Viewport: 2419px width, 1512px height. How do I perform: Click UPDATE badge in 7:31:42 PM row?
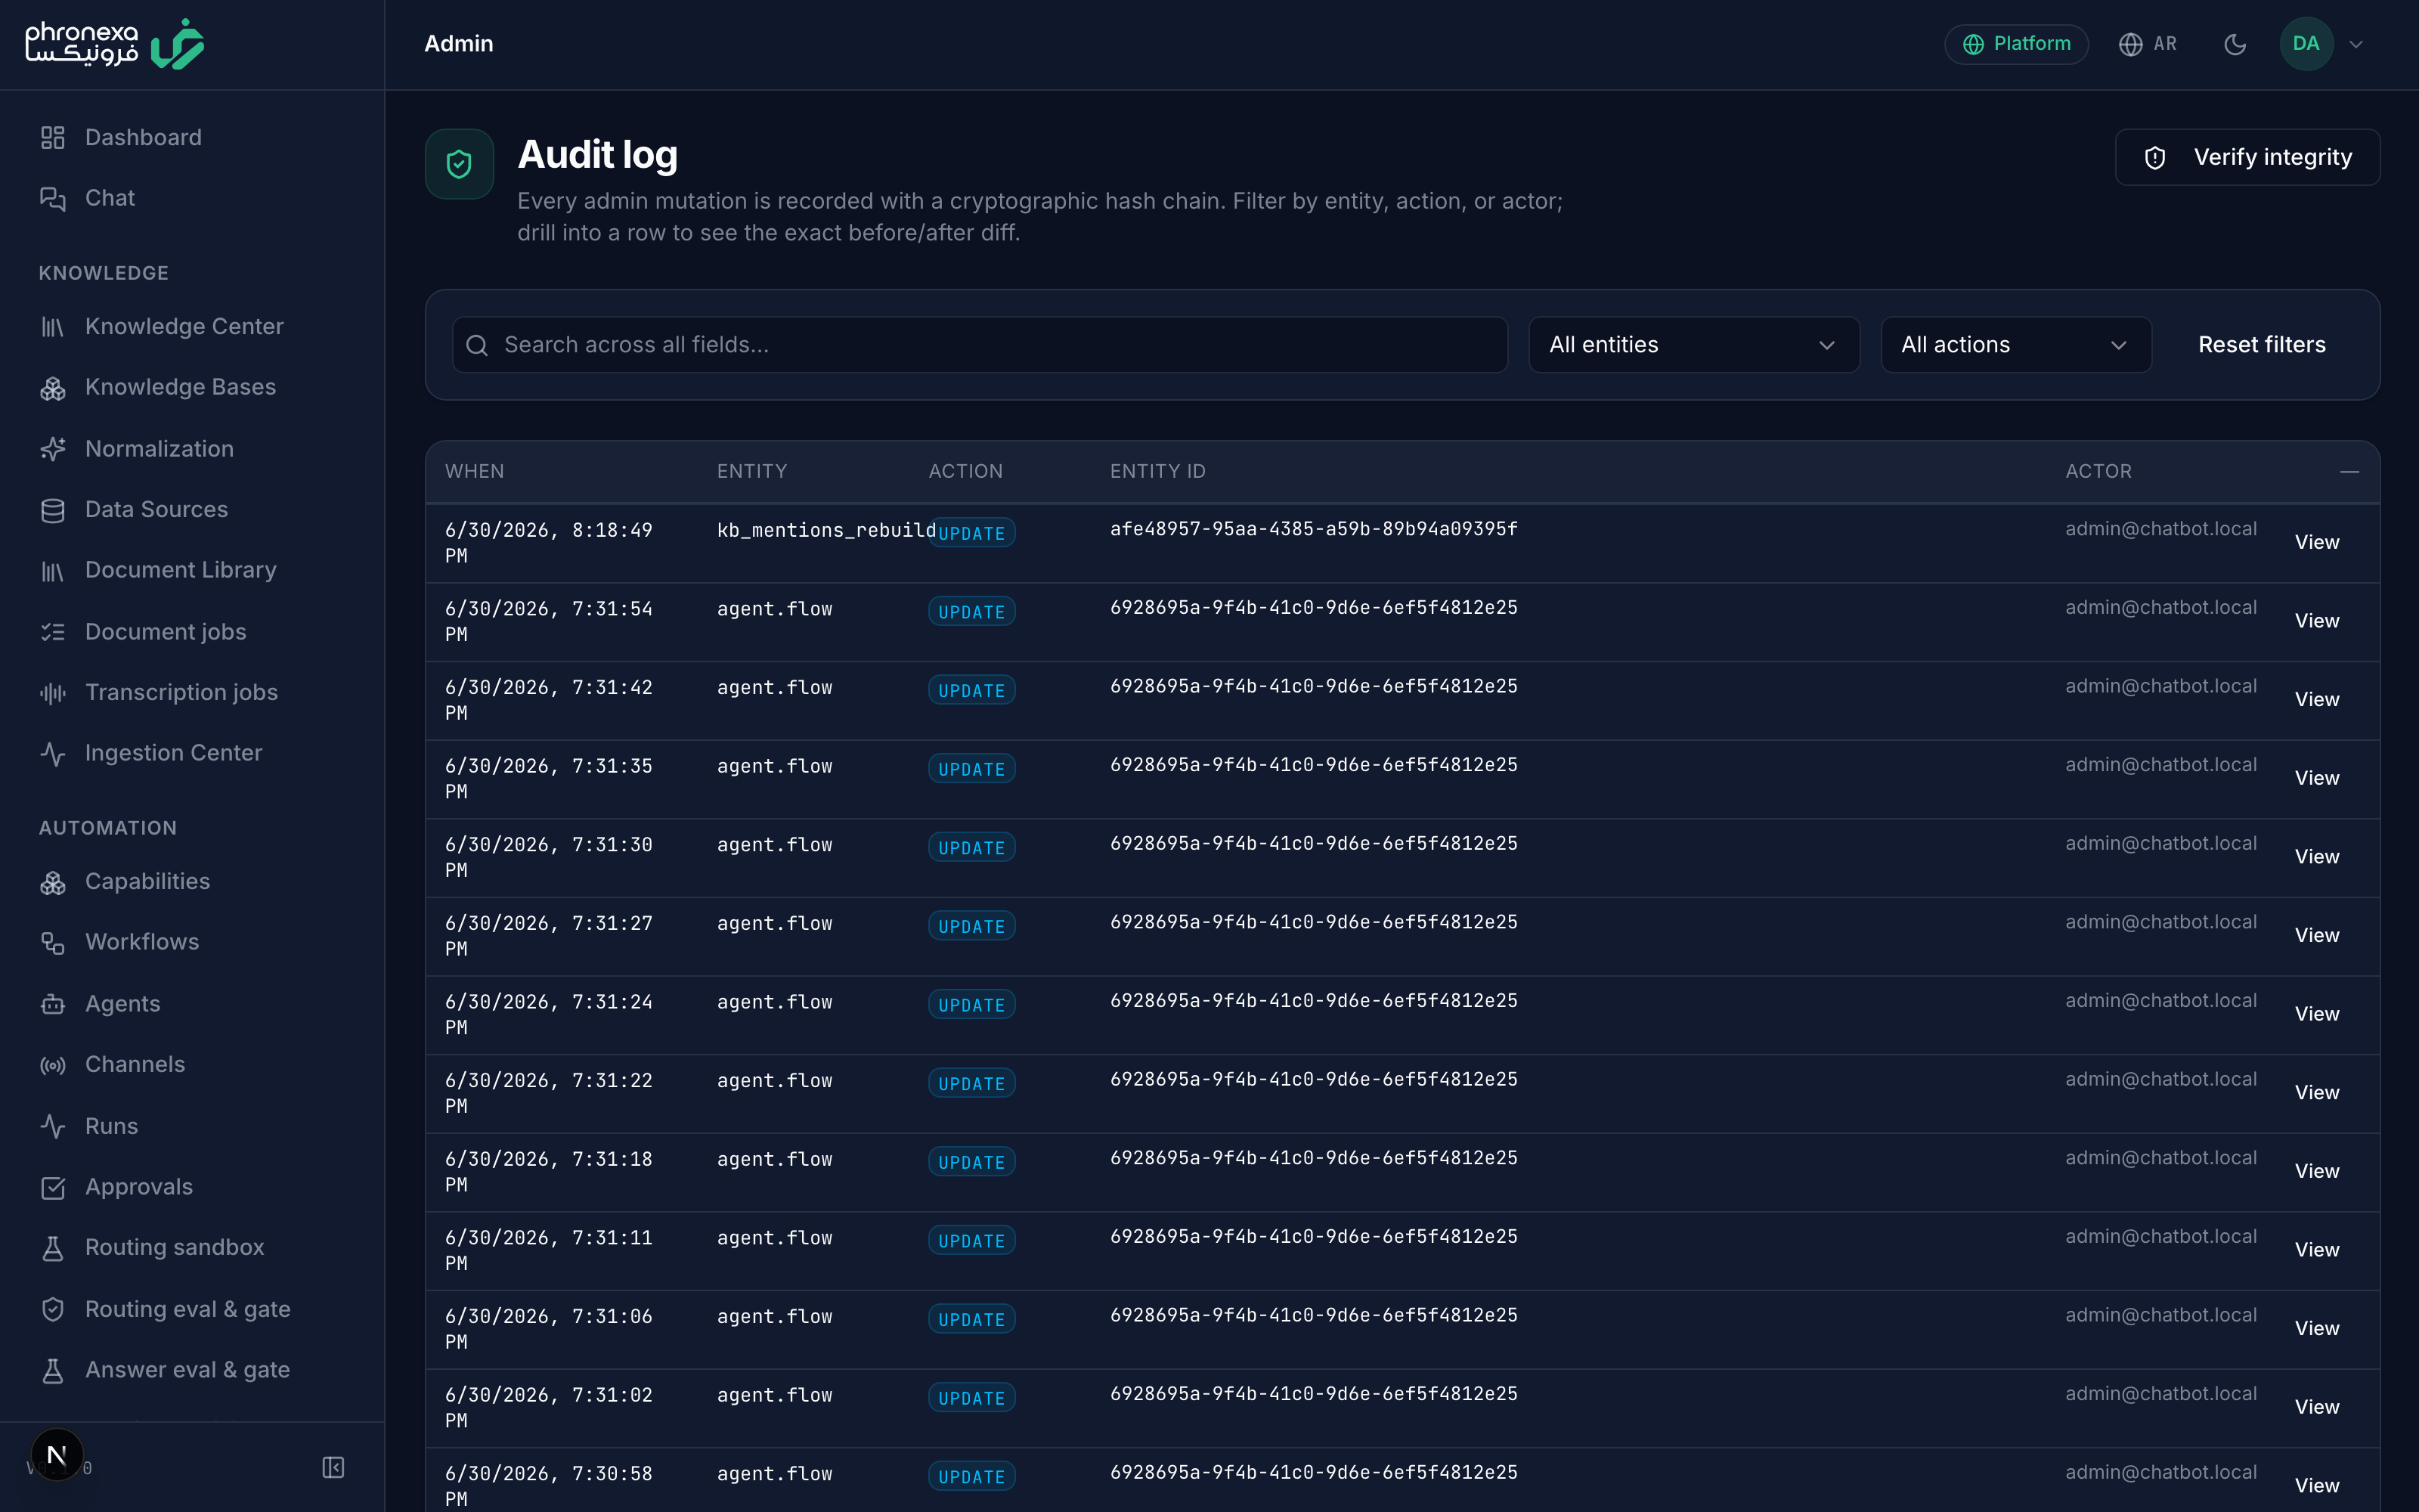pos(971,690)
